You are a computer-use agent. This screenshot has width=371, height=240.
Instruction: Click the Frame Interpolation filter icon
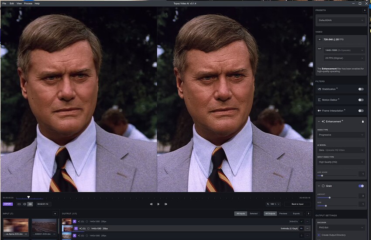pyautogui.click(x=319, y=111)
